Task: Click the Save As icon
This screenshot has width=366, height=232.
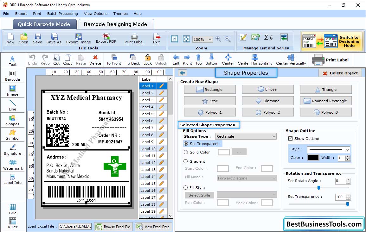Action: coord(54,39)
